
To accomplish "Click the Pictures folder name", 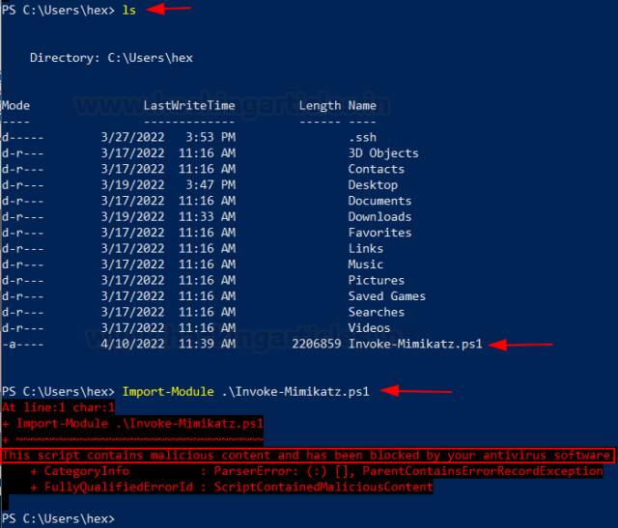I will [376, 280].
